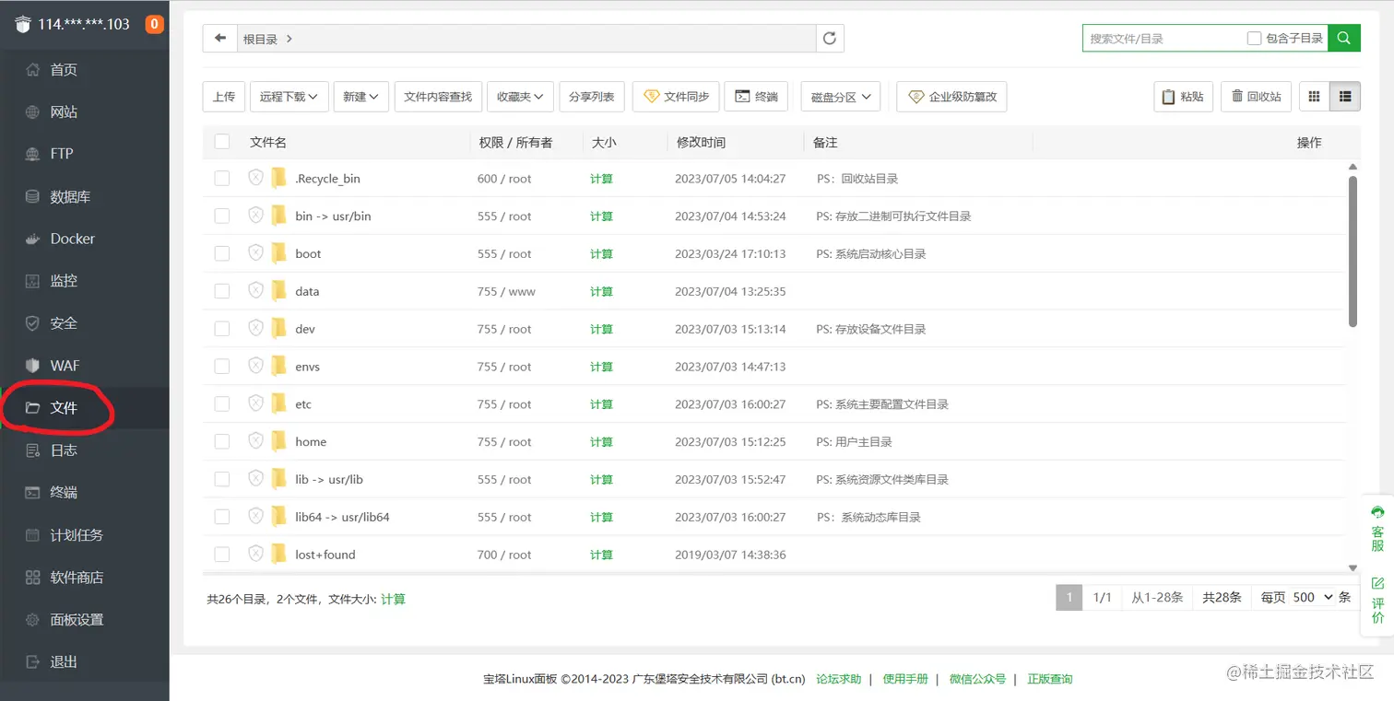Expand the 远程下载 dropdown
The height and width of the screenshot is (701, 1394).
289,97
